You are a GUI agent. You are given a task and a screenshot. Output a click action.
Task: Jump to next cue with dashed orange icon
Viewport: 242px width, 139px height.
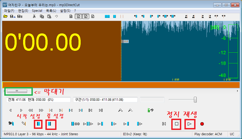pos(61,110)
